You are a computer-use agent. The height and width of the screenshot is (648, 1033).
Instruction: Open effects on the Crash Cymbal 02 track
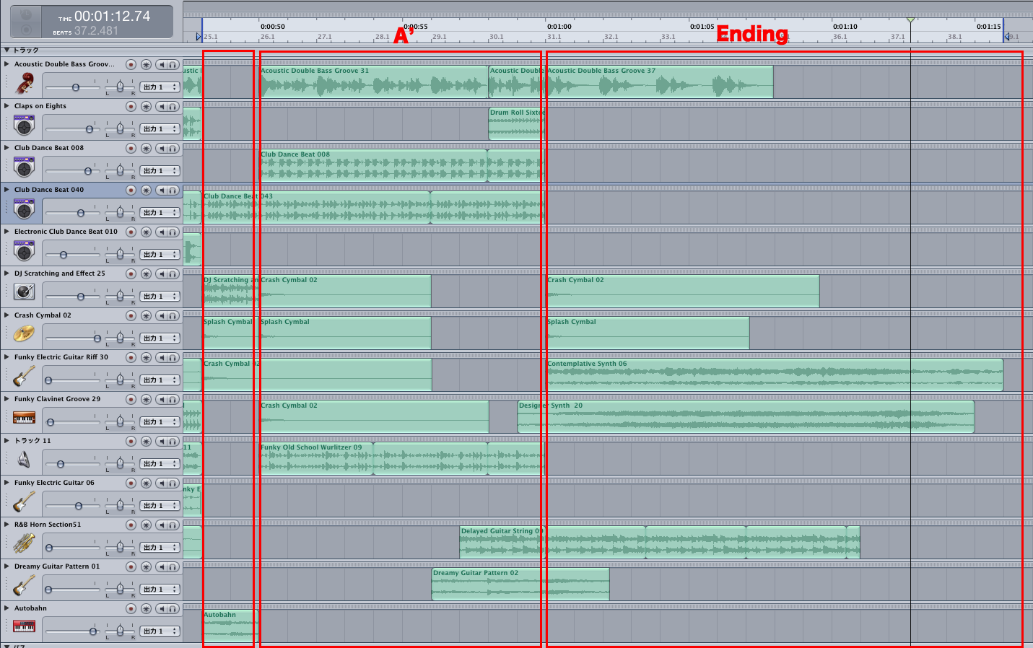pyautogui.click(x=146, y=316)
